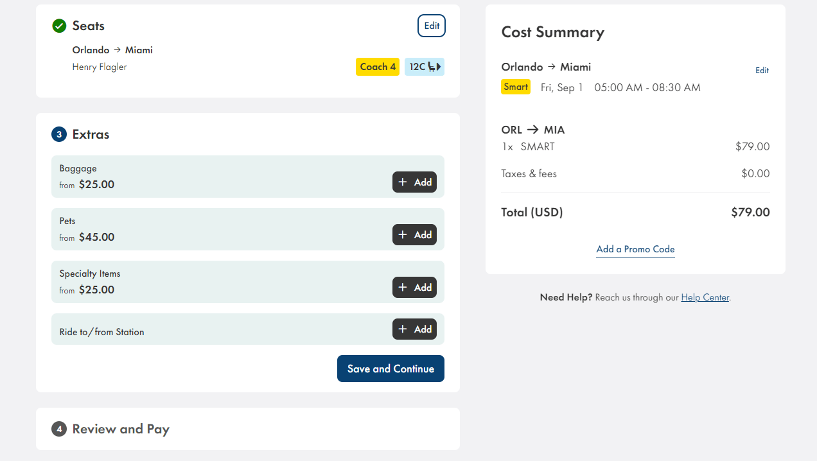The image size is (817, 461).
Task: Click the seat accessibility icon on the 12C badge
Action: click(x=433, y=66)
